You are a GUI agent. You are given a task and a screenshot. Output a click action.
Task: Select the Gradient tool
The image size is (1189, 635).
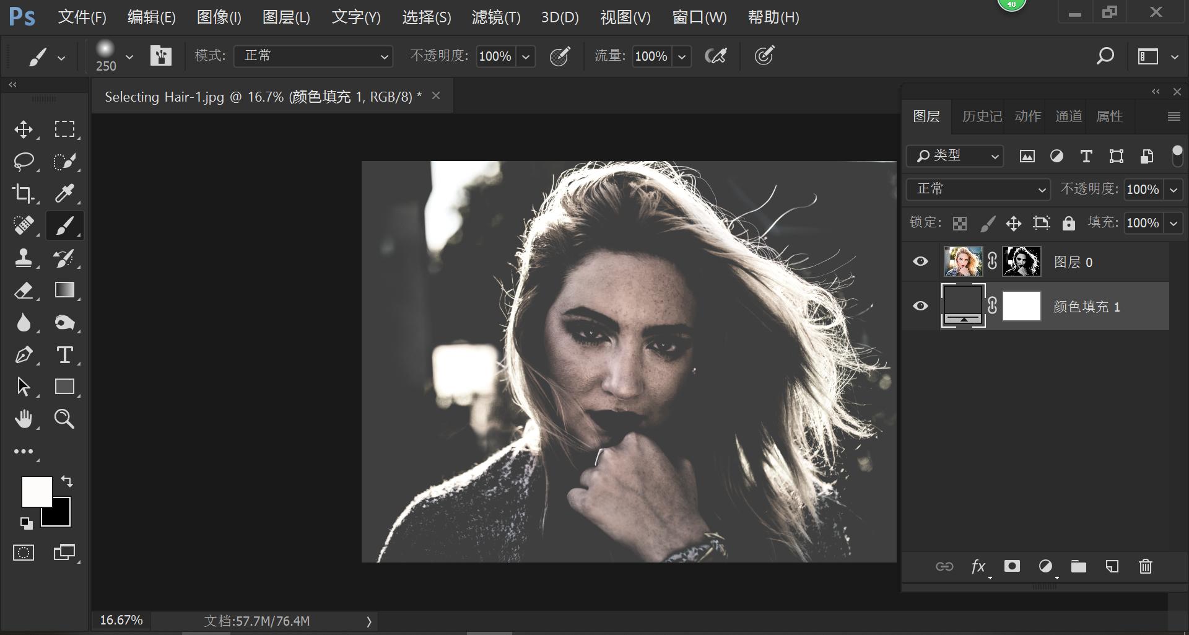[64, 290]
